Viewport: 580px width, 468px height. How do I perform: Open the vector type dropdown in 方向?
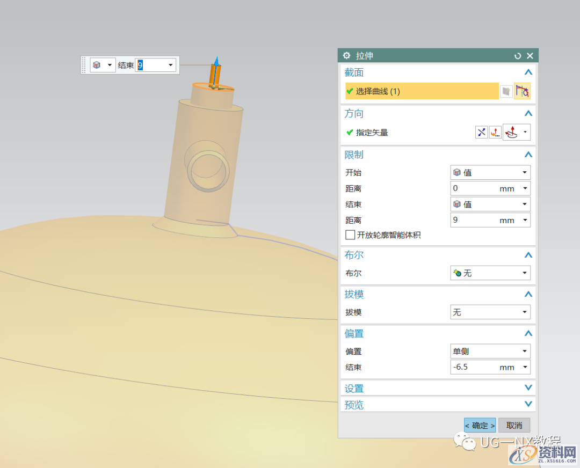point(525,132)
